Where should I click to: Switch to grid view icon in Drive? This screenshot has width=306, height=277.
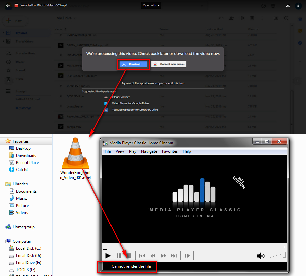[276, 18]
